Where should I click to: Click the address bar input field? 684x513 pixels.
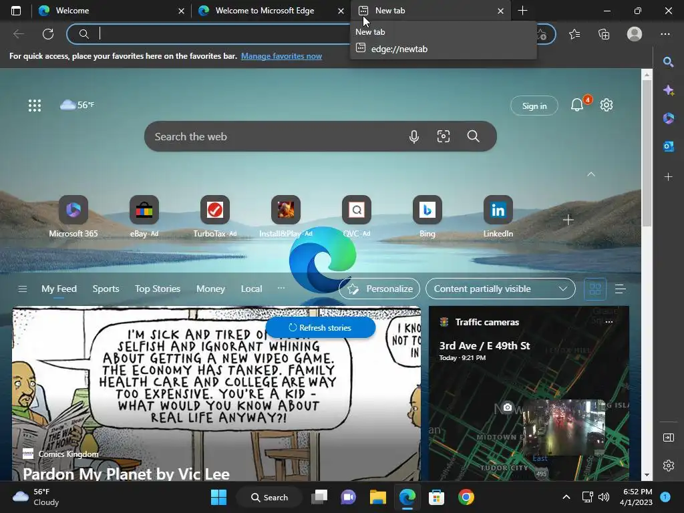[218, 34]
